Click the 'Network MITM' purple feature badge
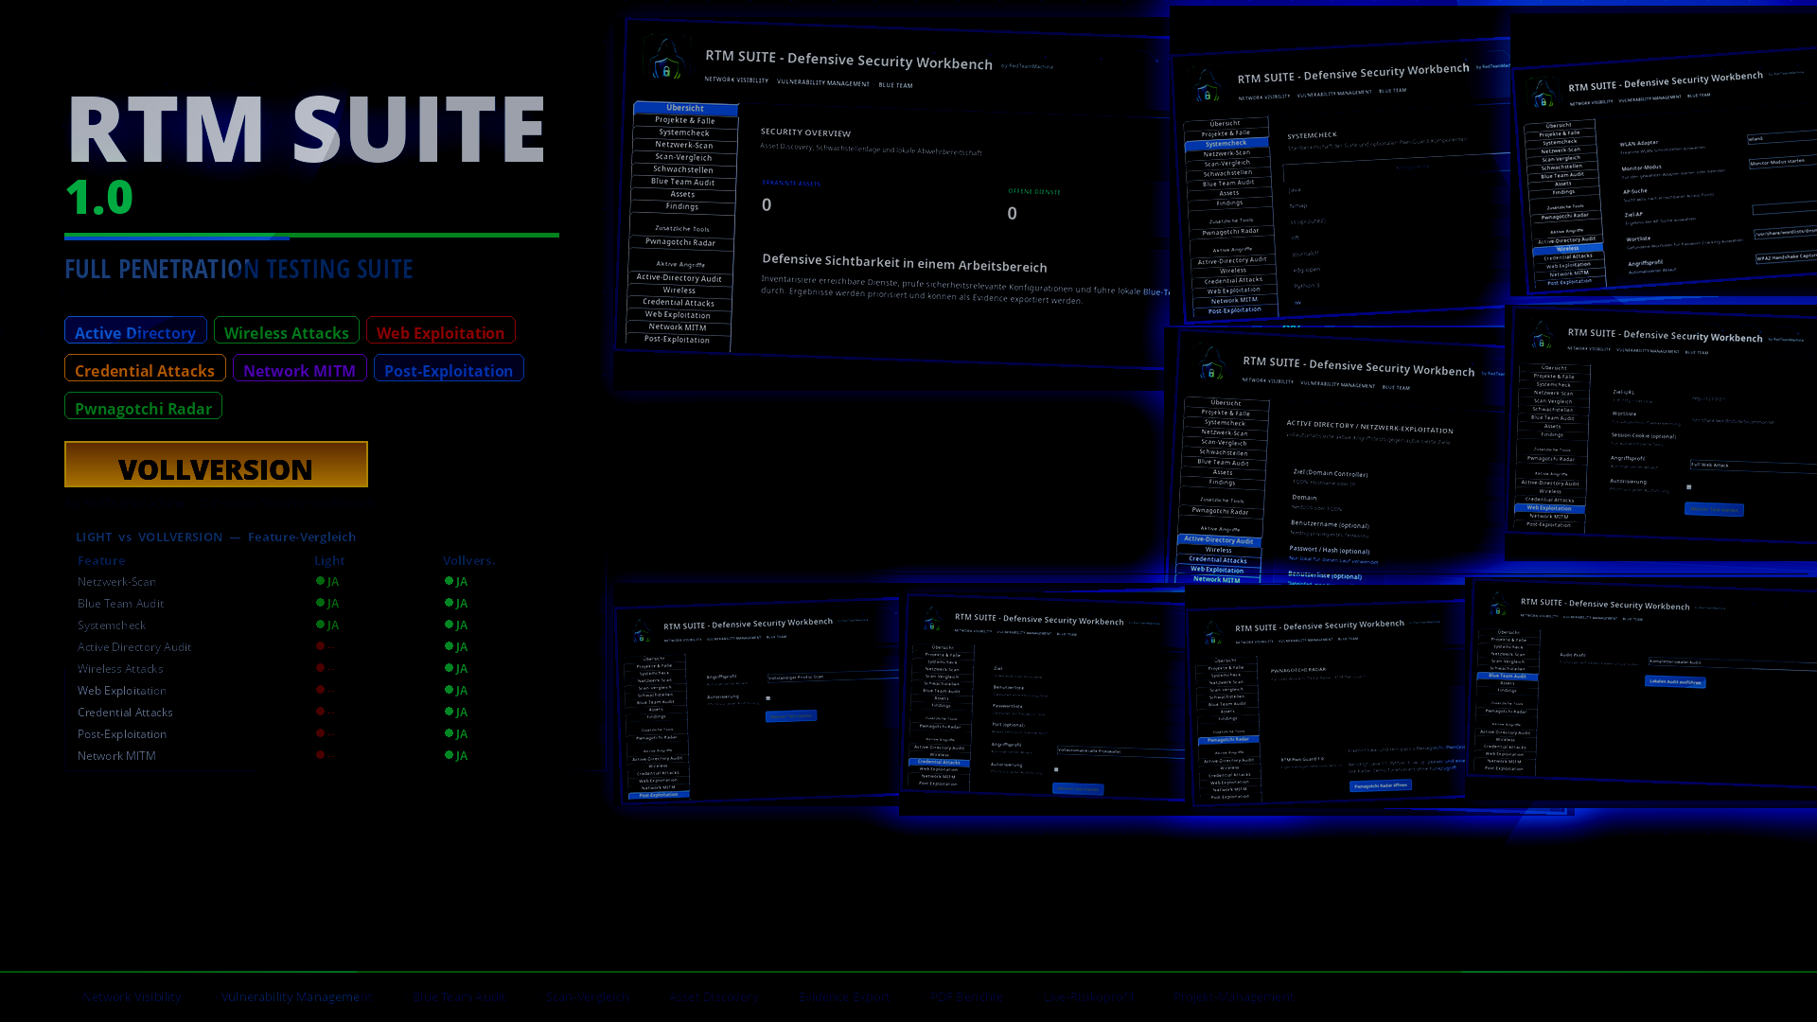Image resolution: width=1817 pixels, height=1022 pixels. pos(299,368)
